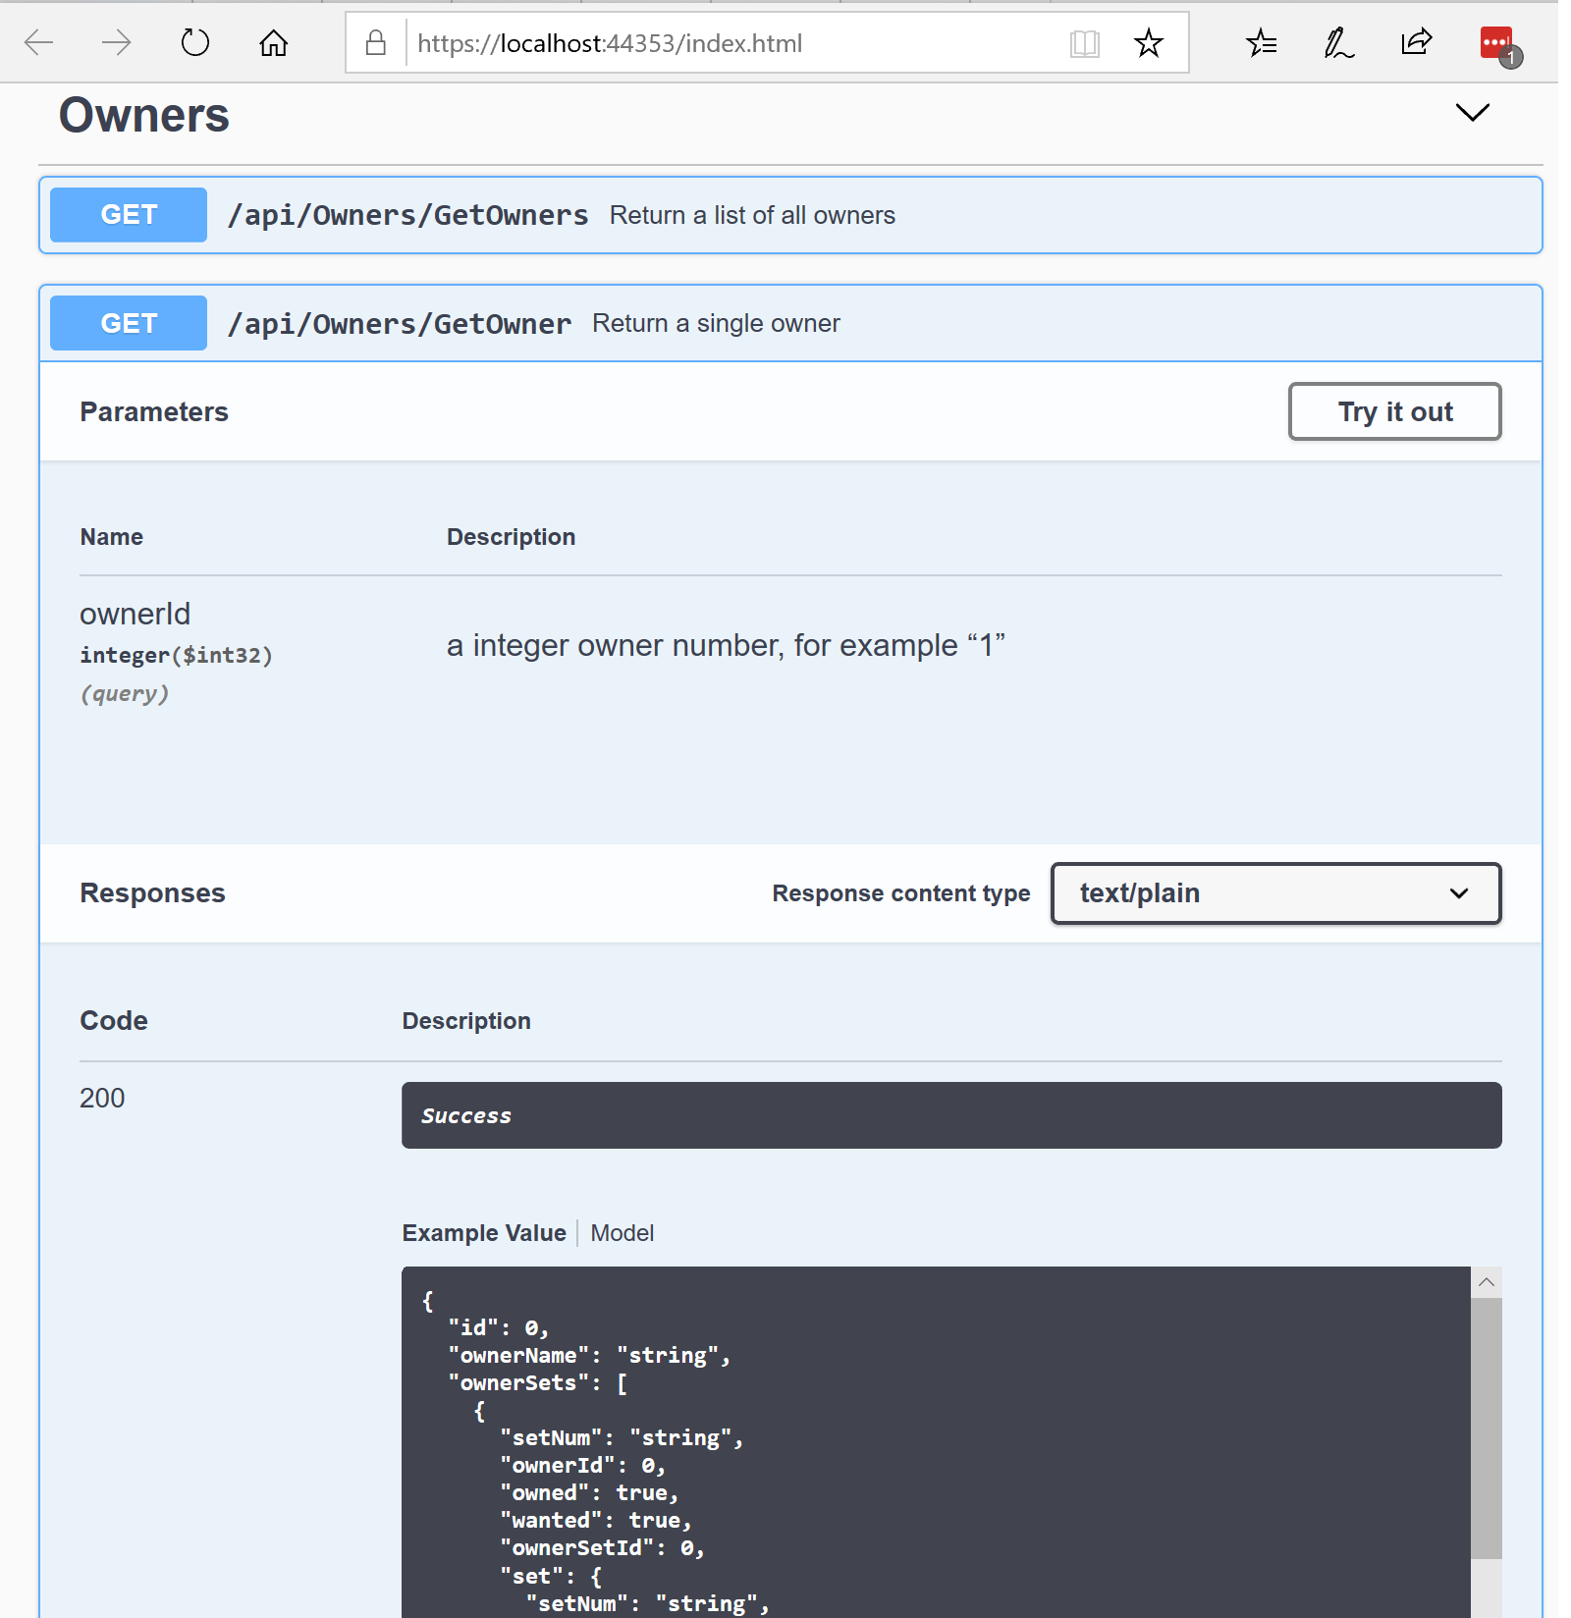Click the share page icon
Screen dimensions: 1571x1618
coord(1416,43)
